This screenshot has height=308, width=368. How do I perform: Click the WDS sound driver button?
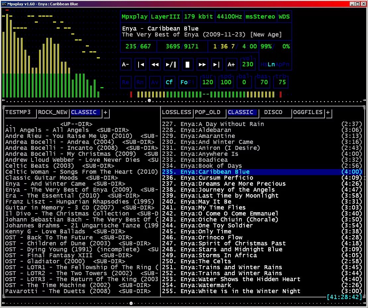coord(284,16)
